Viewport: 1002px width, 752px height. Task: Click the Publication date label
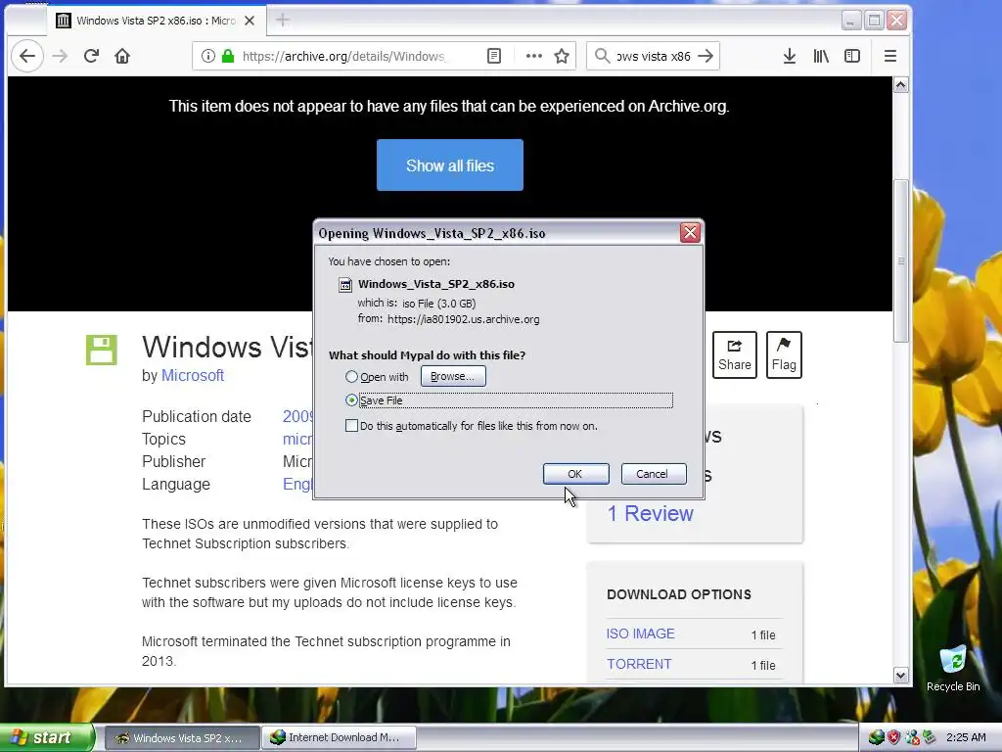[196, 417]
